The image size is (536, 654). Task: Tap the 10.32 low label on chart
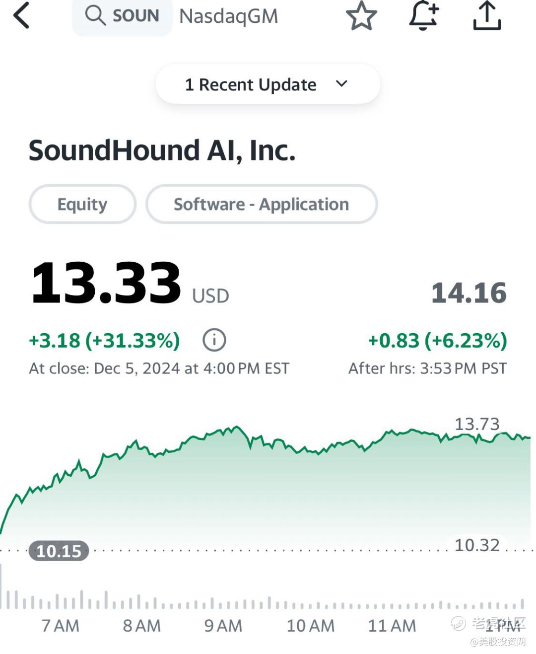click(477, 545)
